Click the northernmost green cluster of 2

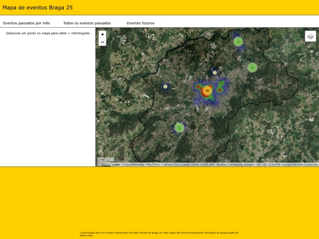click(238, 41)
